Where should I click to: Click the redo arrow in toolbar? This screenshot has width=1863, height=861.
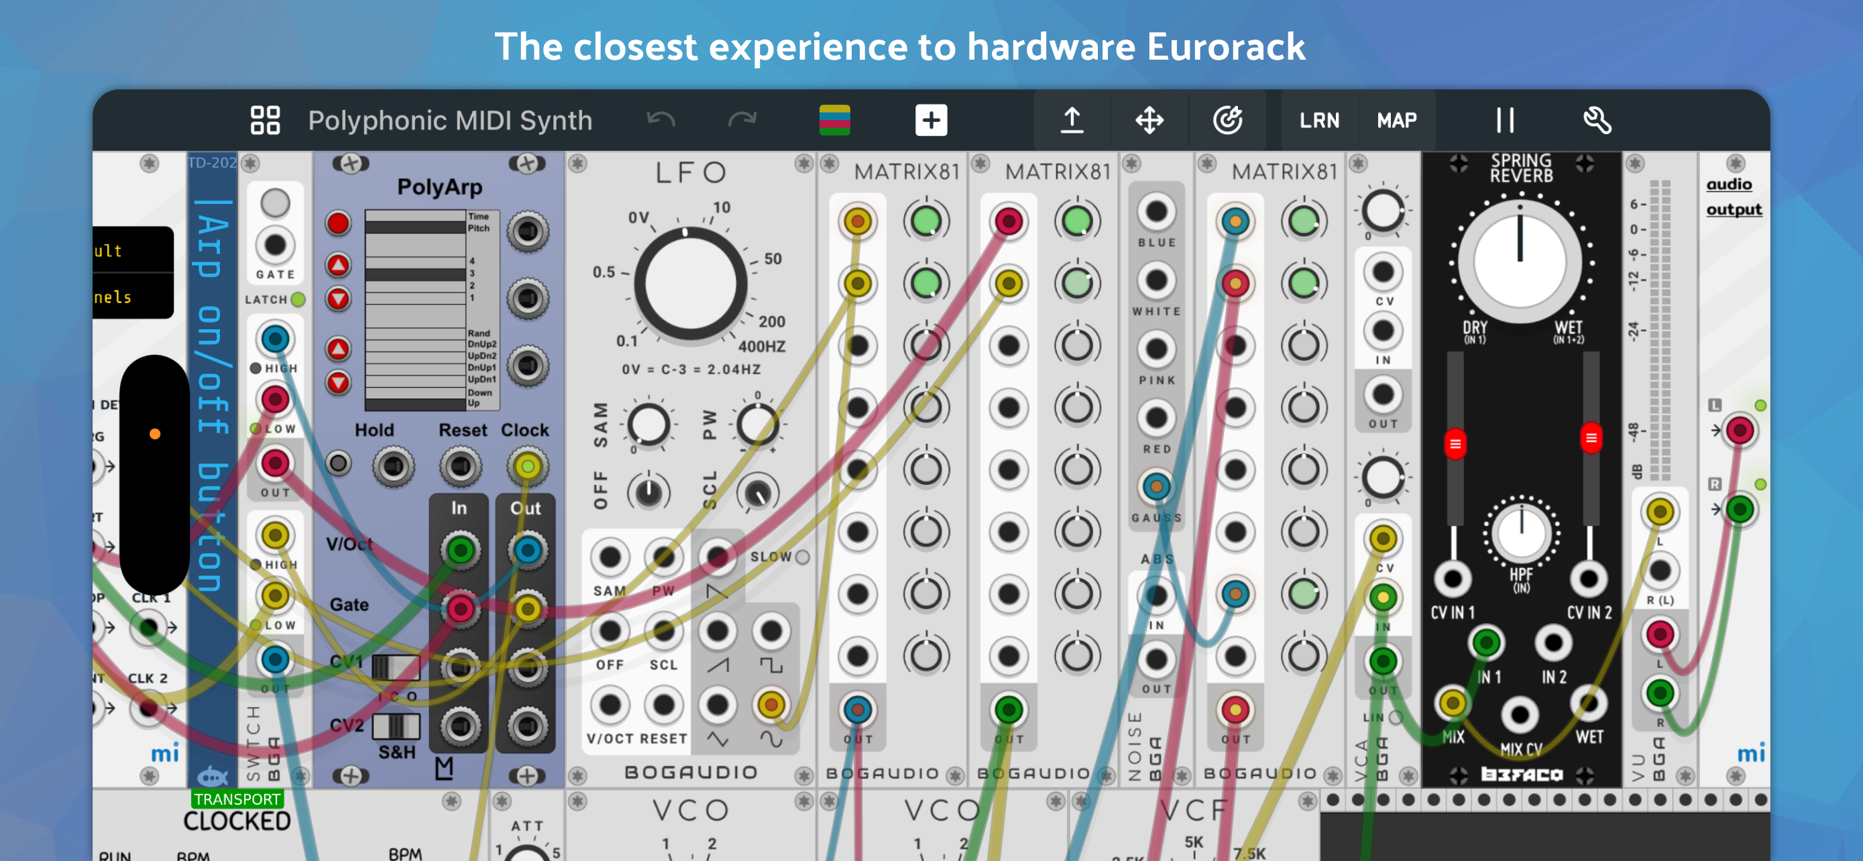[741, 120]
